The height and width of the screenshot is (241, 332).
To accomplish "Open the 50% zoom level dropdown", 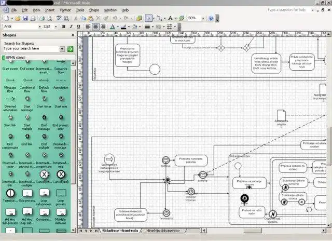I will [203, 18].
